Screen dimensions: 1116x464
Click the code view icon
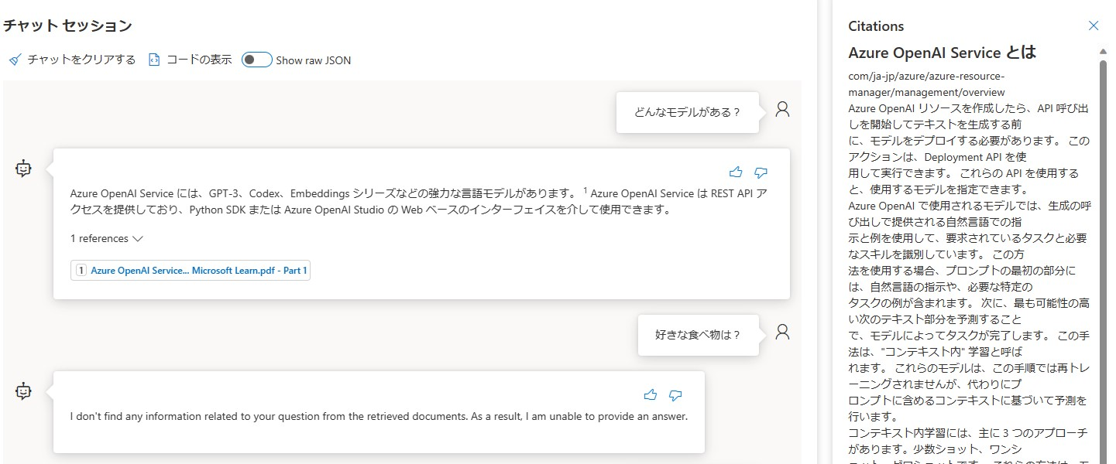(x=154, y=60)
